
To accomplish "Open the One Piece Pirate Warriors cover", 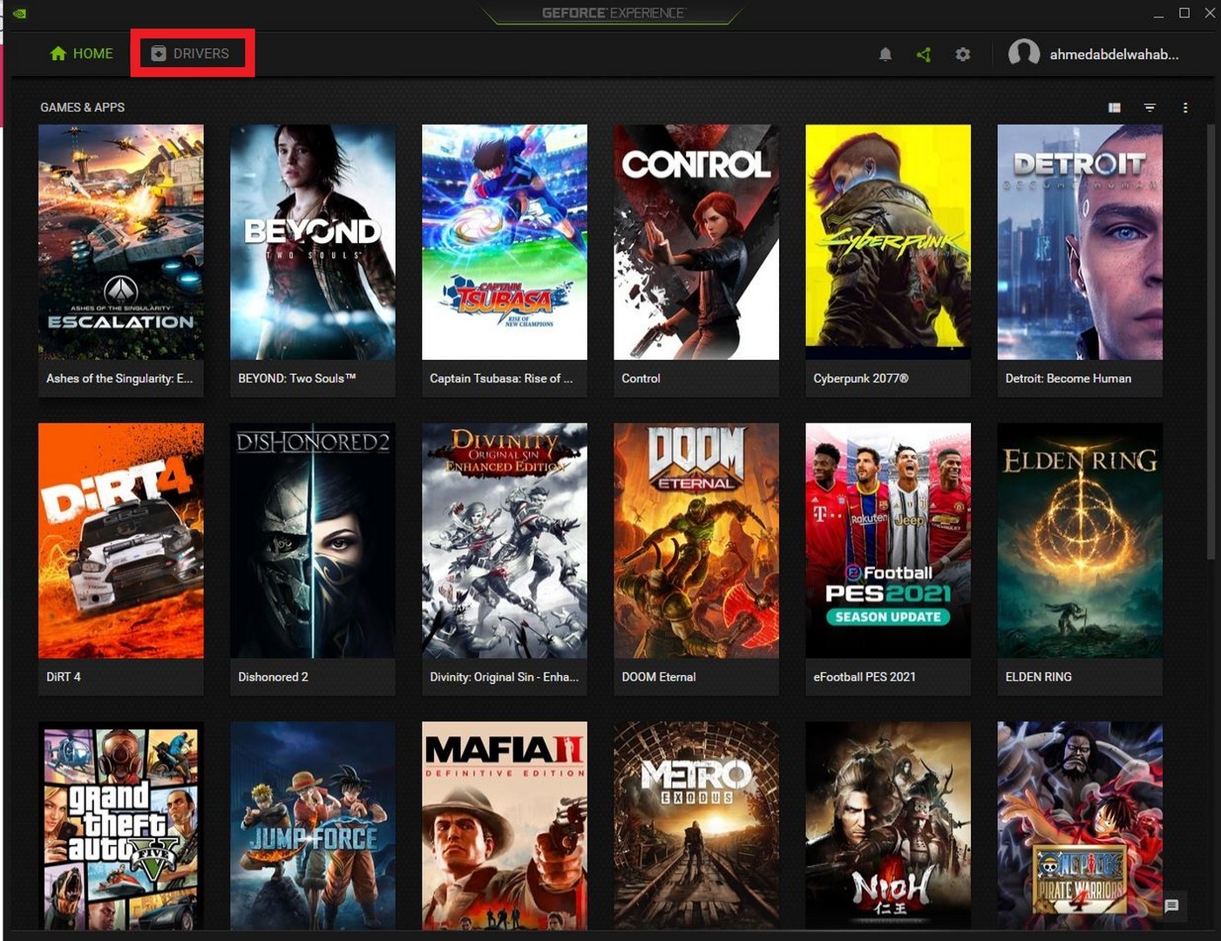I will pyautogui.click(x=1080, y=826).
